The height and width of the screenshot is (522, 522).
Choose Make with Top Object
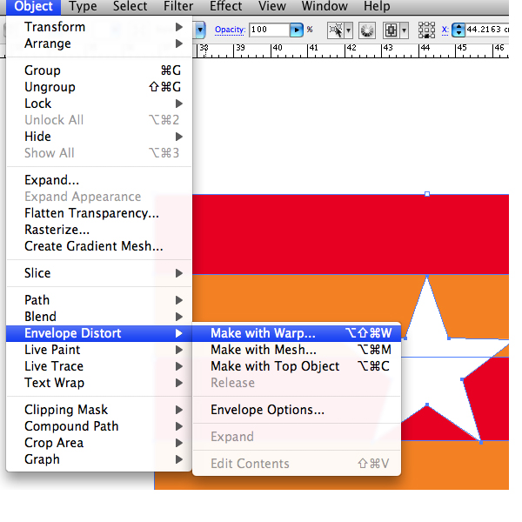pos(297,366)
